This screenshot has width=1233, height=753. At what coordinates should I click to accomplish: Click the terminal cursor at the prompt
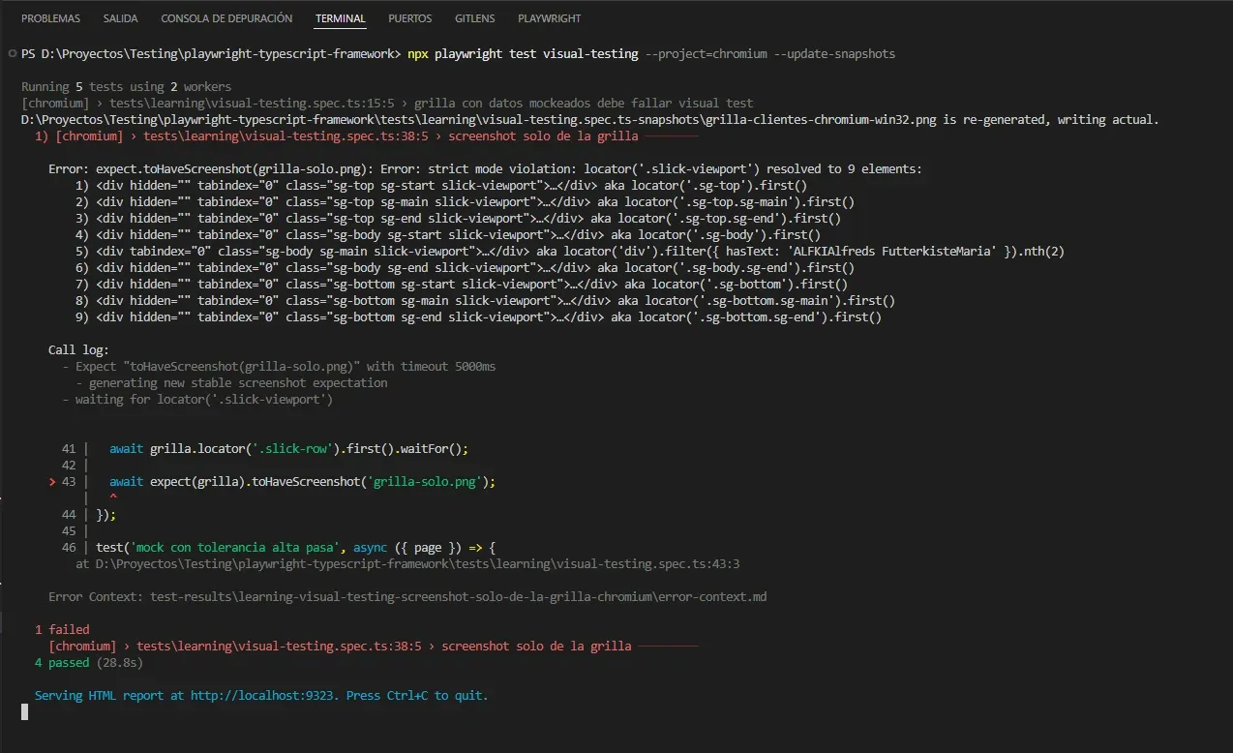click(x=25, y=711)
